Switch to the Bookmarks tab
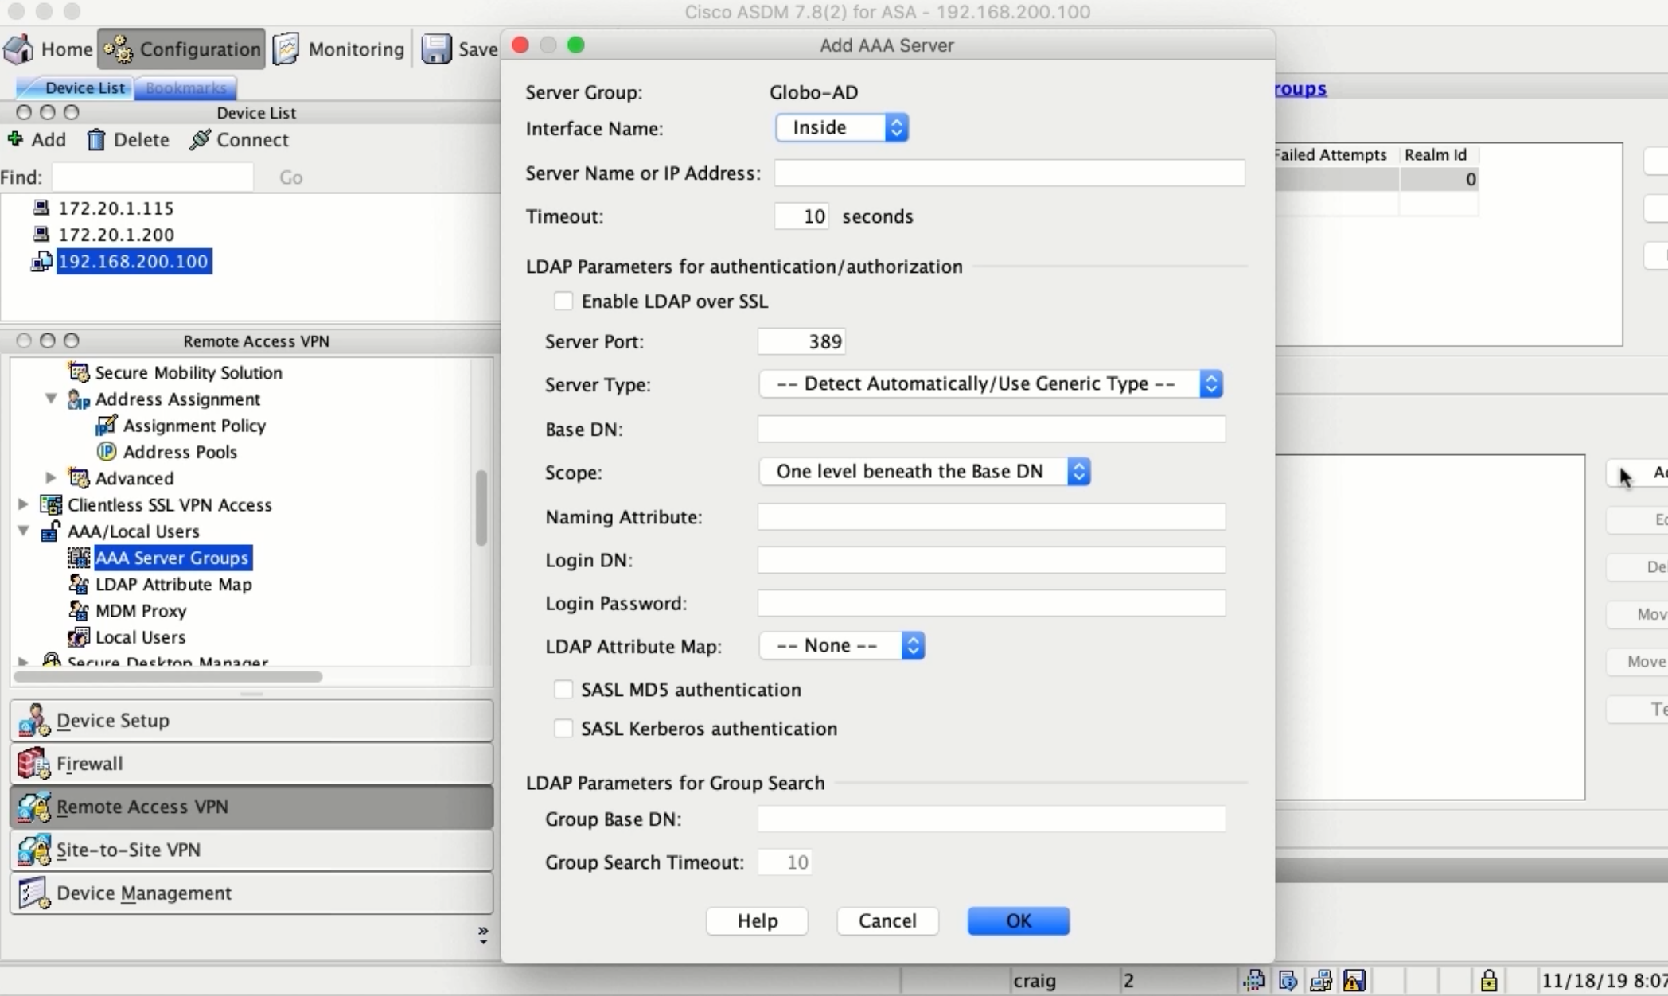1668x996 pixels. pyautogui.click(x=185, y=88)
